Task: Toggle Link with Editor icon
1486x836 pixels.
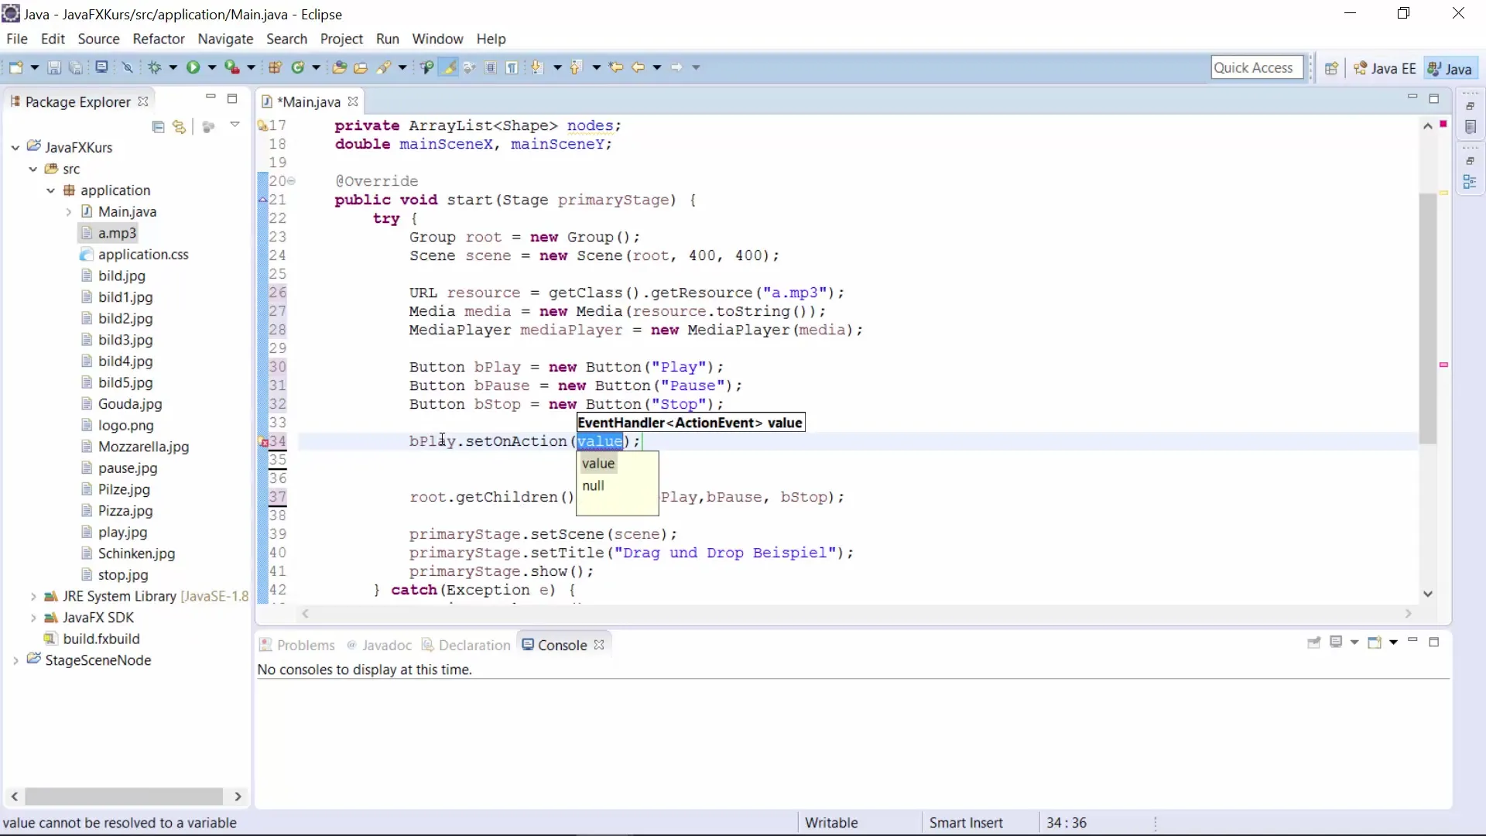Action: point(180,127)
